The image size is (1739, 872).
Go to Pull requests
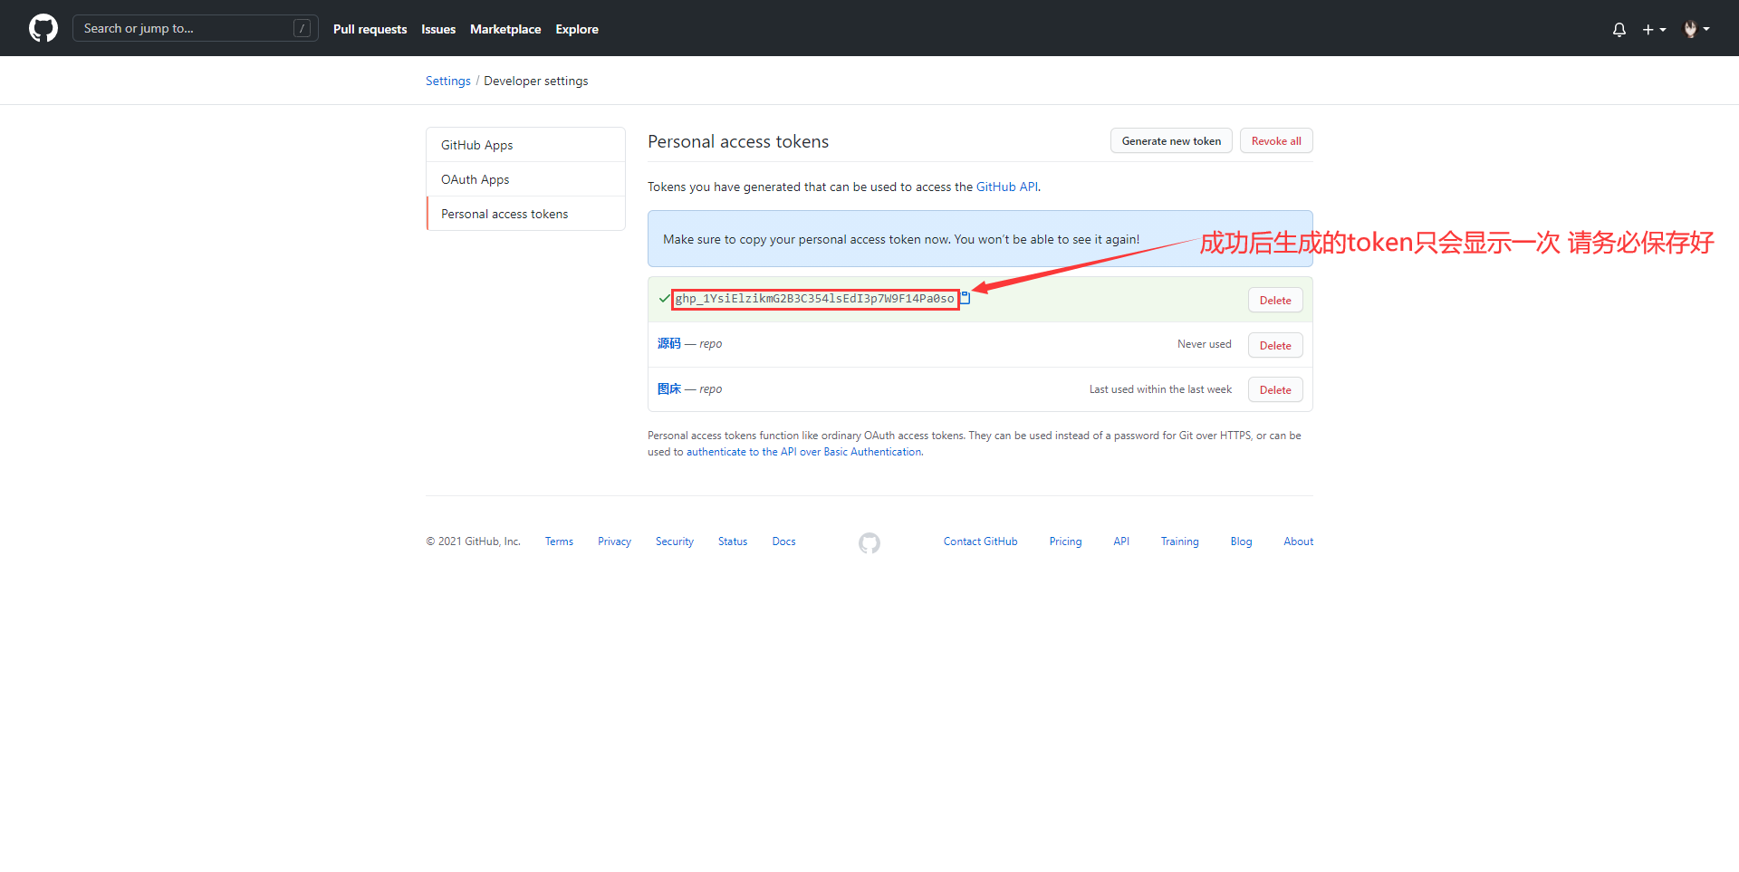[370, 29]
